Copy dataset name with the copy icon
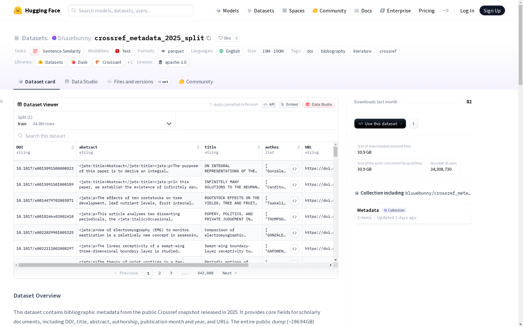 (x=209, y=38)
